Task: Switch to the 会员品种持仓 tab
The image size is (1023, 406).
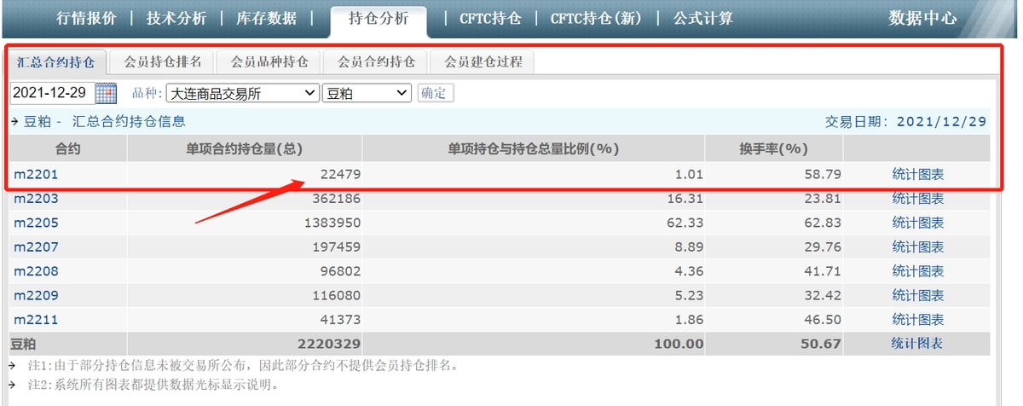Action: tap(269, 62)
